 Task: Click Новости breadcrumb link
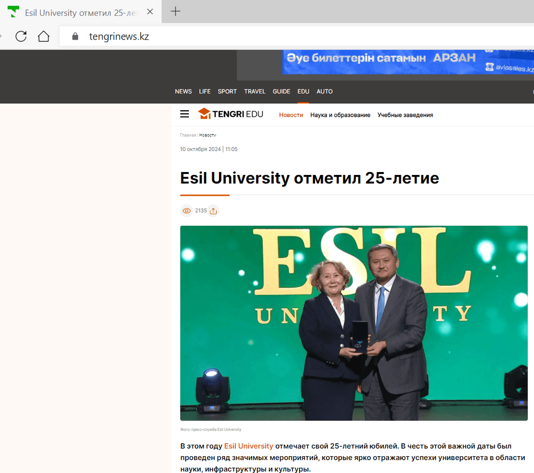(x=208, y=135)
